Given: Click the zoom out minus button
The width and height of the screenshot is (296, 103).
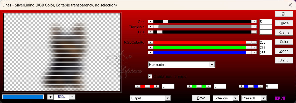Looking at the screenshot, I should point(72,97).
